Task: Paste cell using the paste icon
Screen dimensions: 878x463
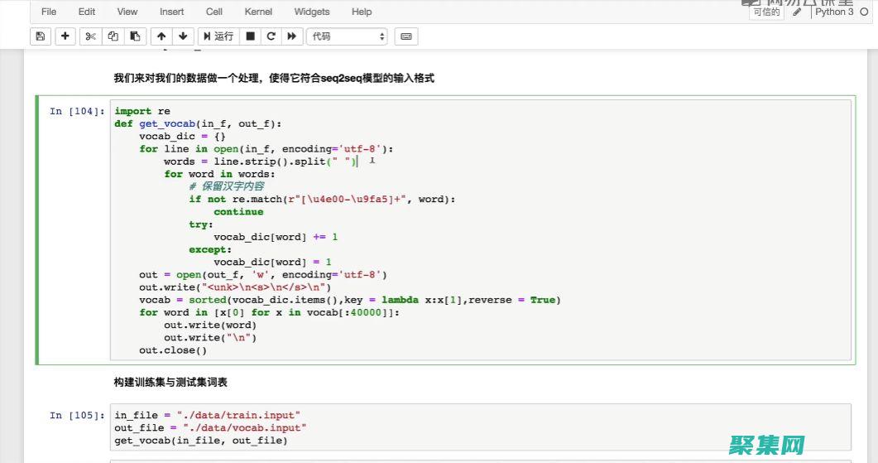Action: point(135,36)
